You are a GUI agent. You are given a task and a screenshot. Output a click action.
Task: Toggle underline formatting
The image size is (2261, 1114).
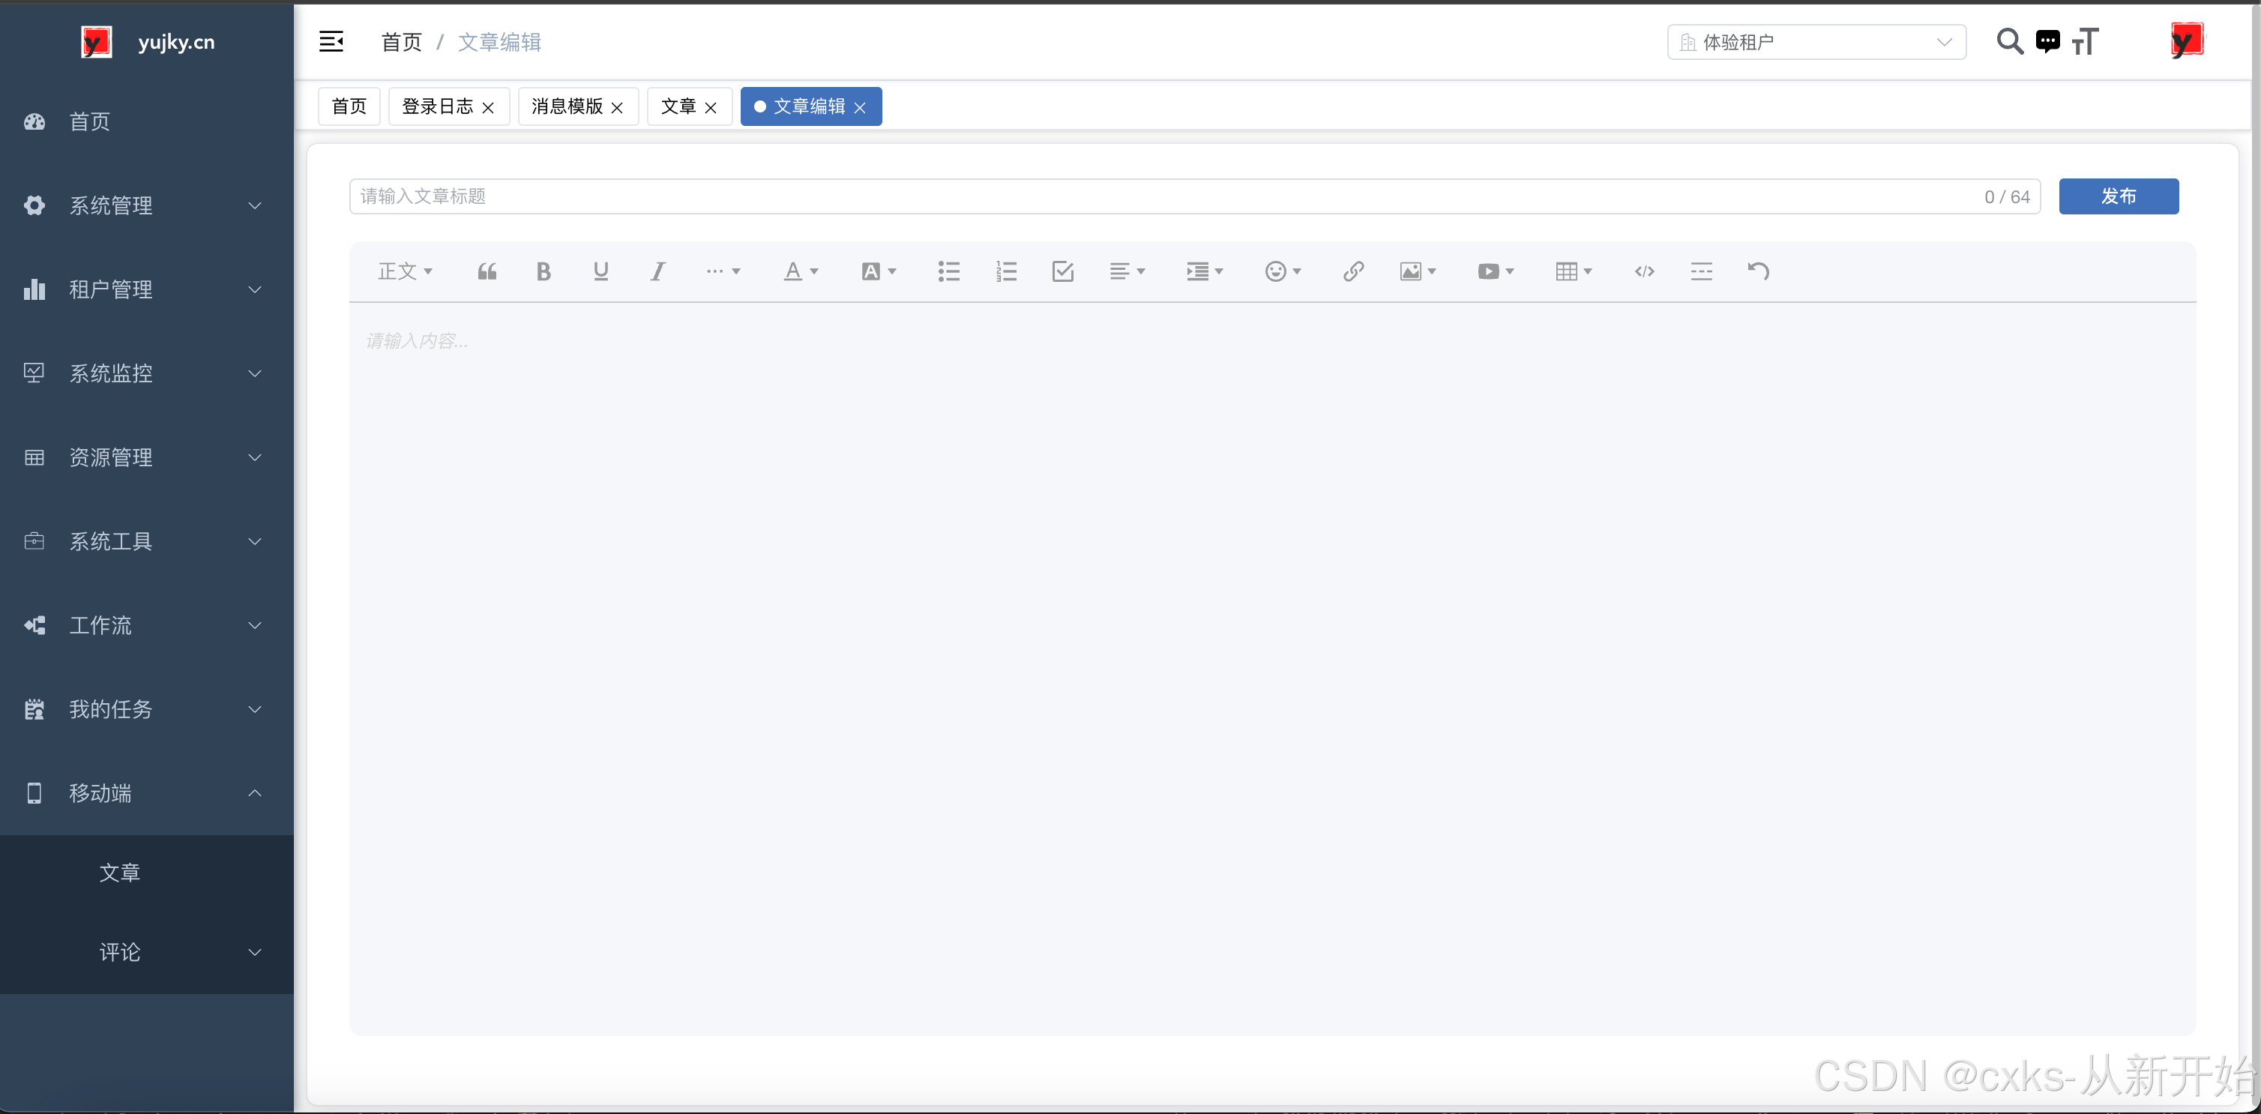click(600, 271)
